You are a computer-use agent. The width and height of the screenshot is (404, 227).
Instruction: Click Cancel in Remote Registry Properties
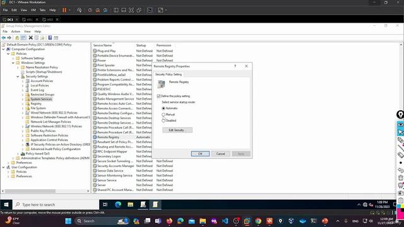[x=220, y=154]
